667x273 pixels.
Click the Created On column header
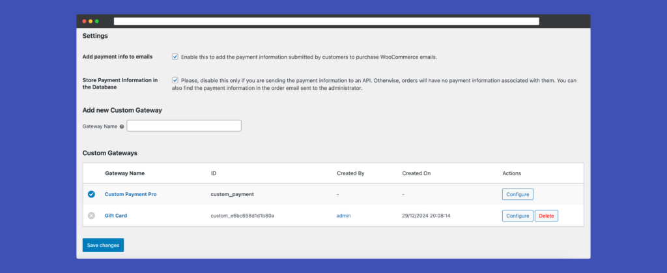tap(416, 173)
